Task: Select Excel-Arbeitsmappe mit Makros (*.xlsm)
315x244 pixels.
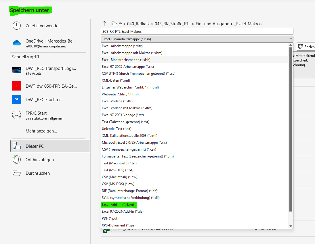Action: 132,53
